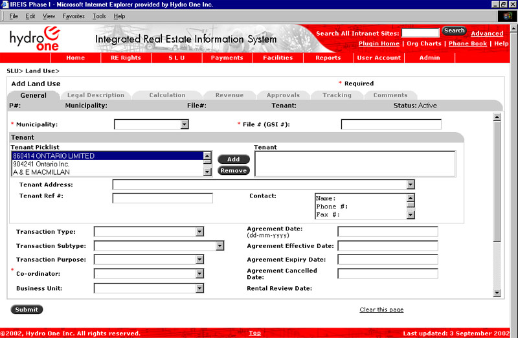Open the Help menu in menu bar
518x338 pixels.
point(119,16)
